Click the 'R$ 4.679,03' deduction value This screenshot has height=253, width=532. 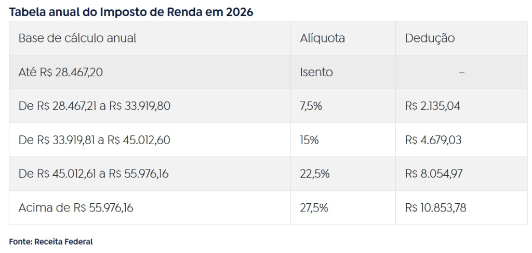click(x=433, y=140)
